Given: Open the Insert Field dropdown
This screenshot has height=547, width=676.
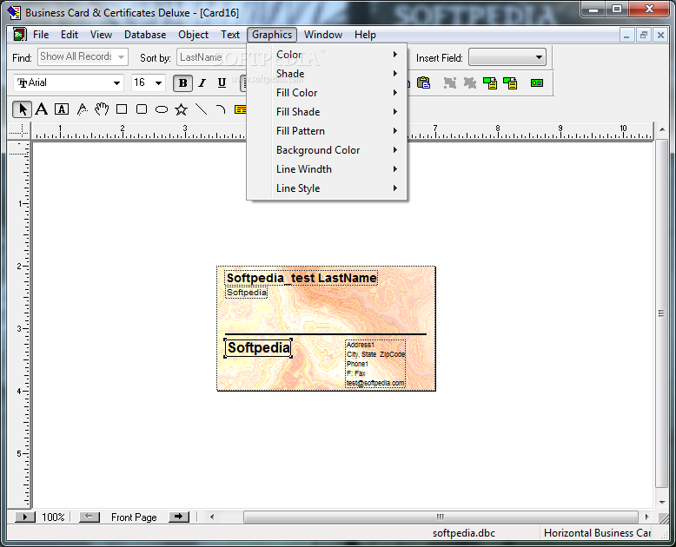Looking at the screenshot, I should click(x=507, y=56).
